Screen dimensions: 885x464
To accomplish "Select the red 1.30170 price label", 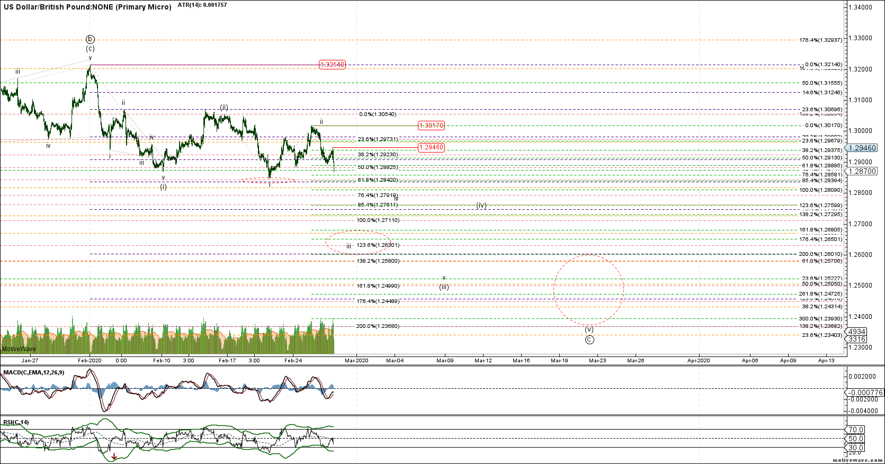I will pyautogui.click(x=431, y=126).
